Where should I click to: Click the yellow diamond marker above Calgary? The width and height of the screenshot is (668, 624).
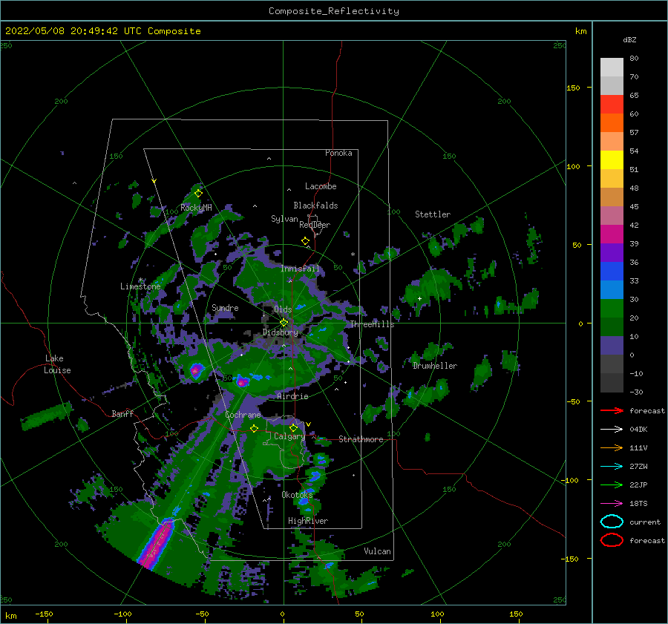[x=293, y=427]
